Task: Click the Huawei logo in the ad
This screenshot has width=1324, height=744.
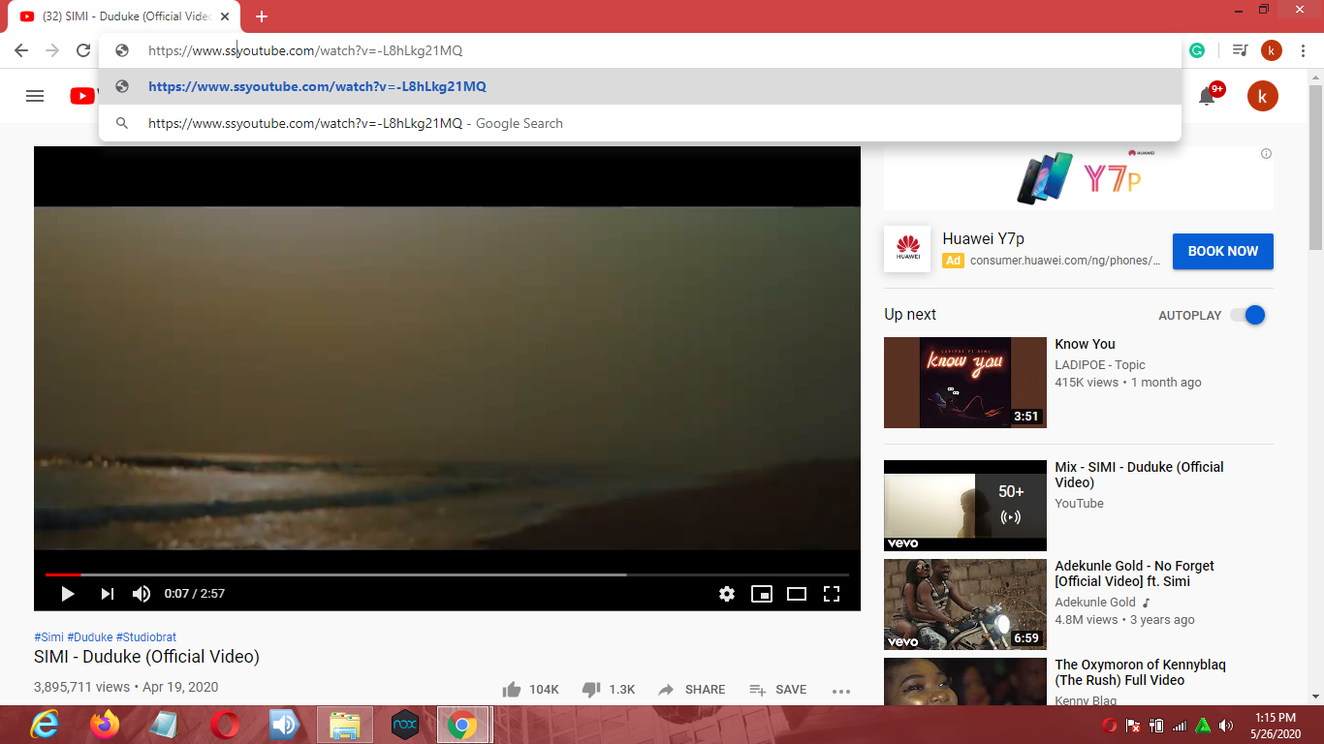Action: tap(907, 249)
